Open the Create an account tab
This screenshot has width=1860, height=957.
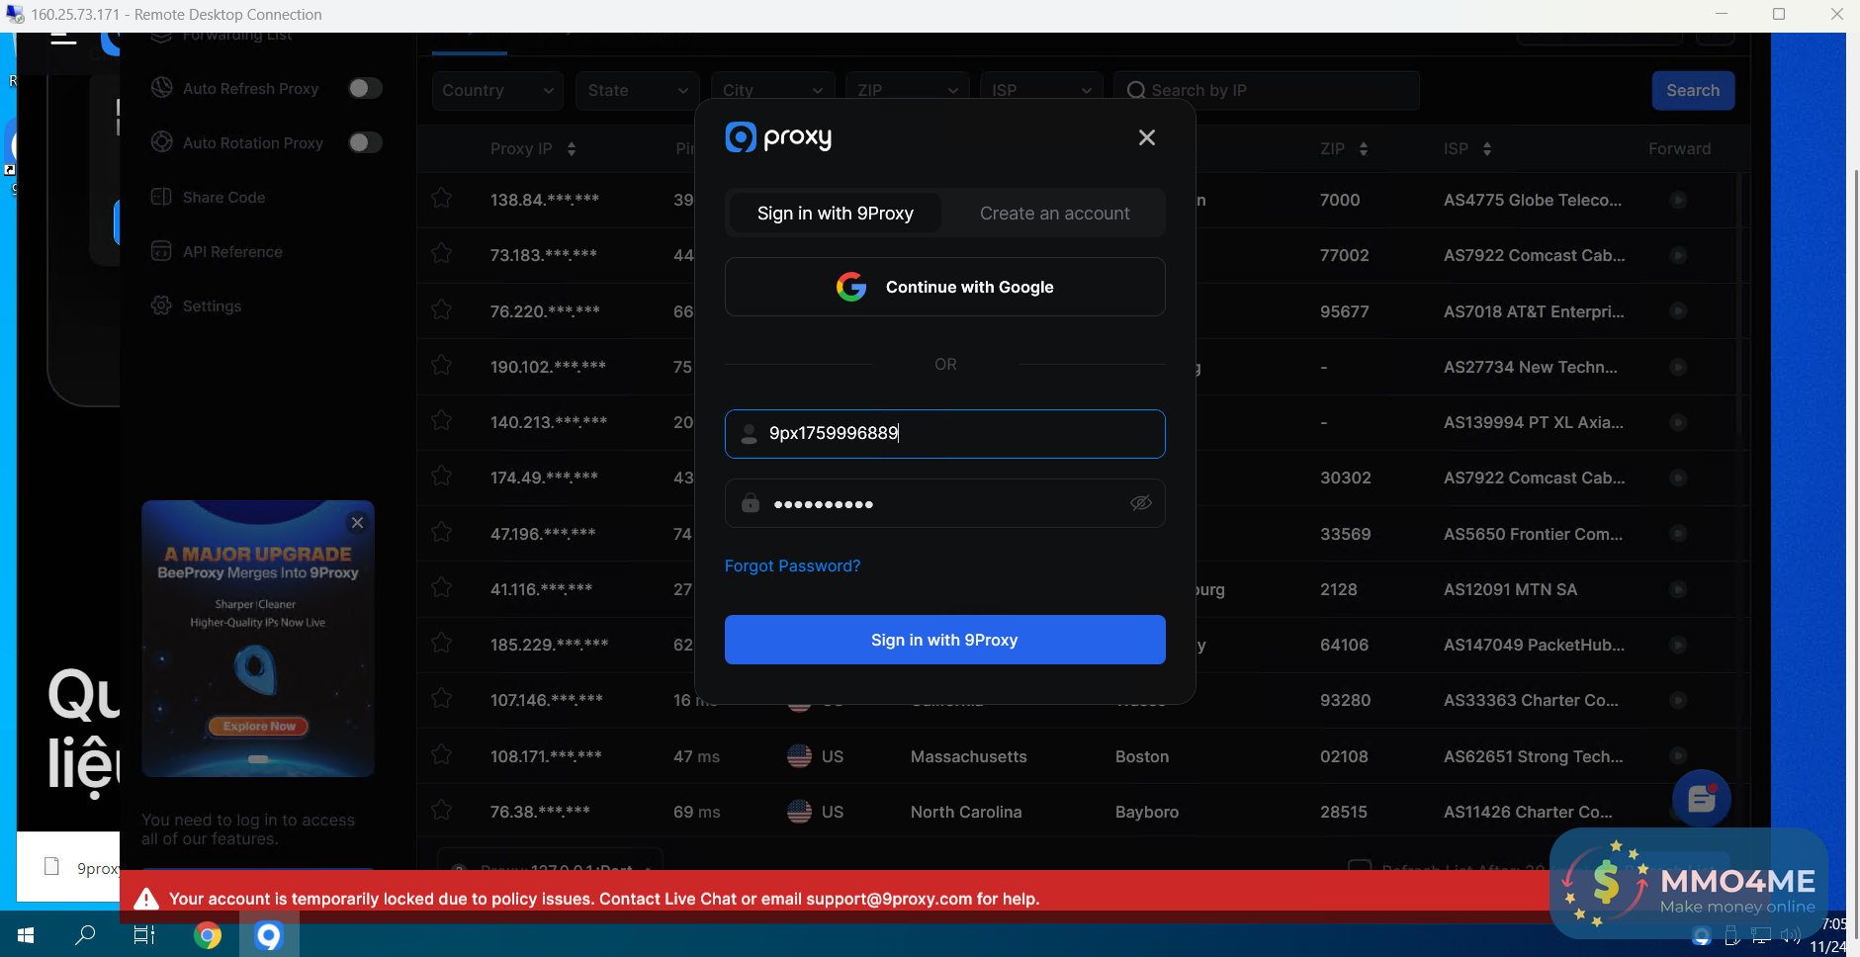pyautogui.click(x=1054, y=214)
